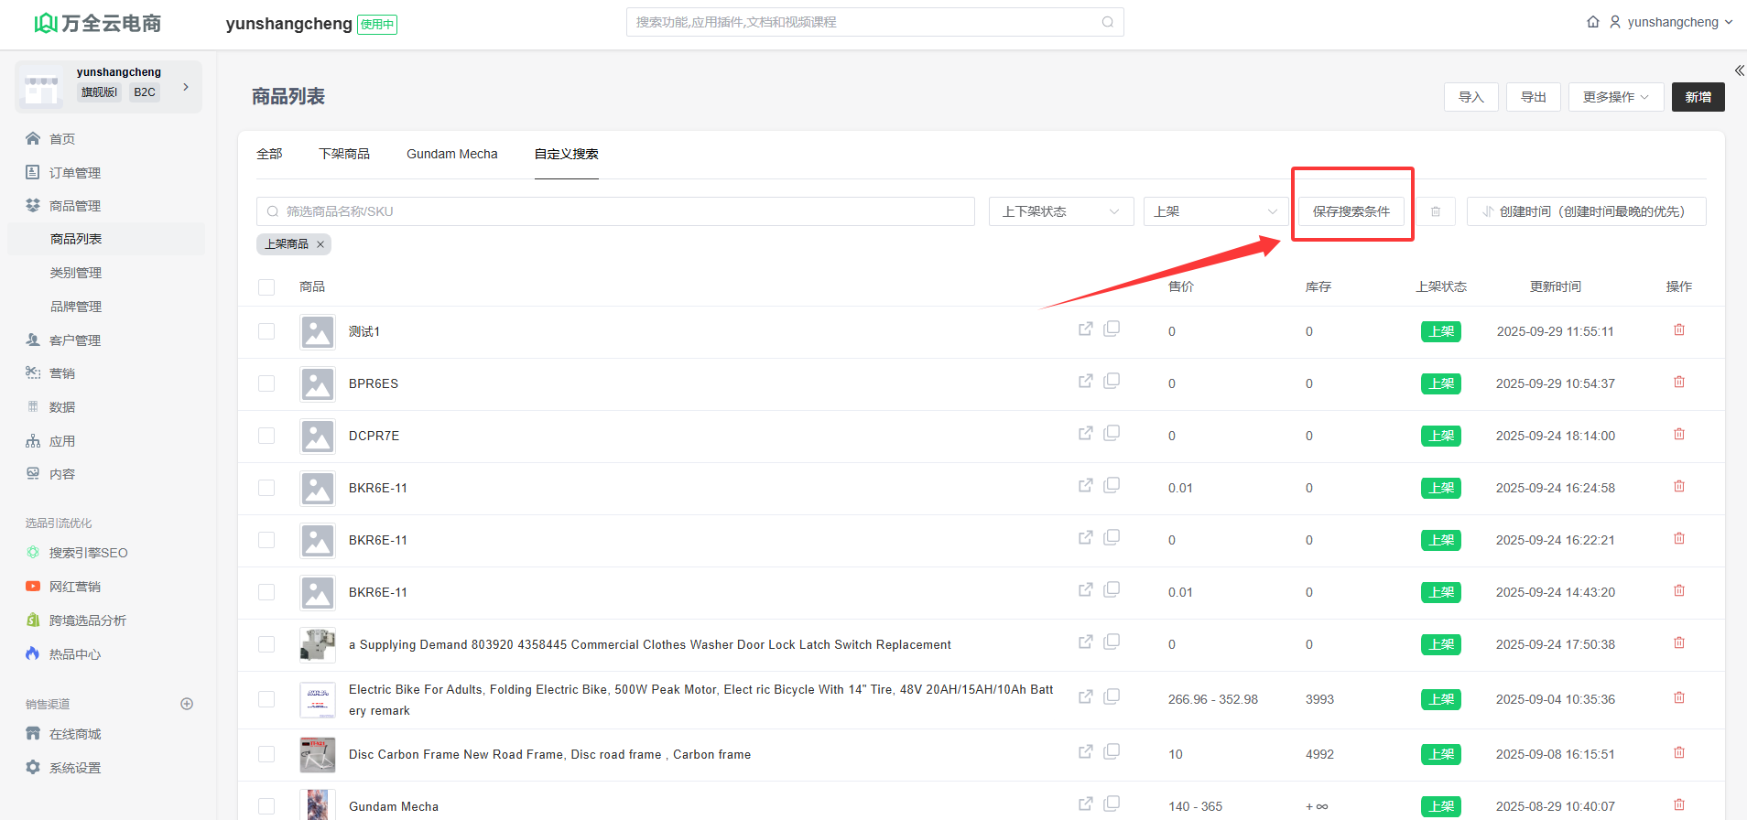The image size is (1747, 820).
Task: Switch to the 下架商品 tab
Action: click(x=344, y=154)
